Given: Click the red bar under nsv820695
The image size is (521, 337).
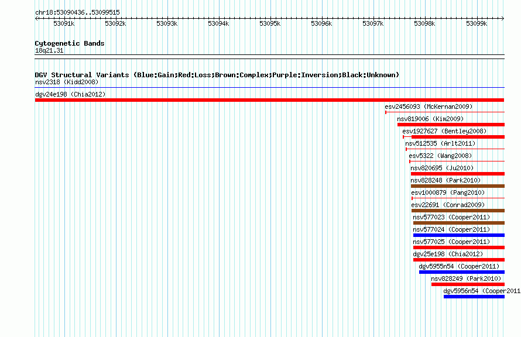Looking at the screenshot, I should (x=458, y=174).
